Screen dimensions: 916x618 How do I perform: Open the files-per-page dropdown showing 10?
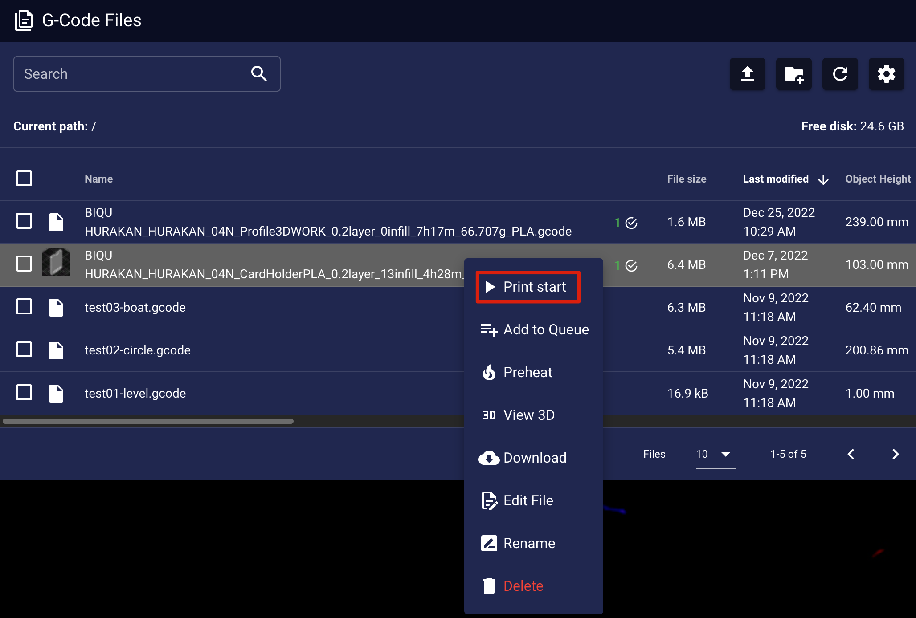tap(715, 455)
